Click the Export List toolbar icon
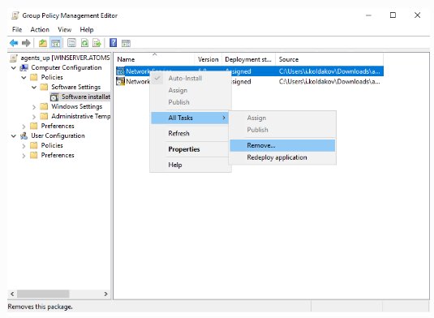Viewport: 434px width, 318px height. (x=97, y=43)
